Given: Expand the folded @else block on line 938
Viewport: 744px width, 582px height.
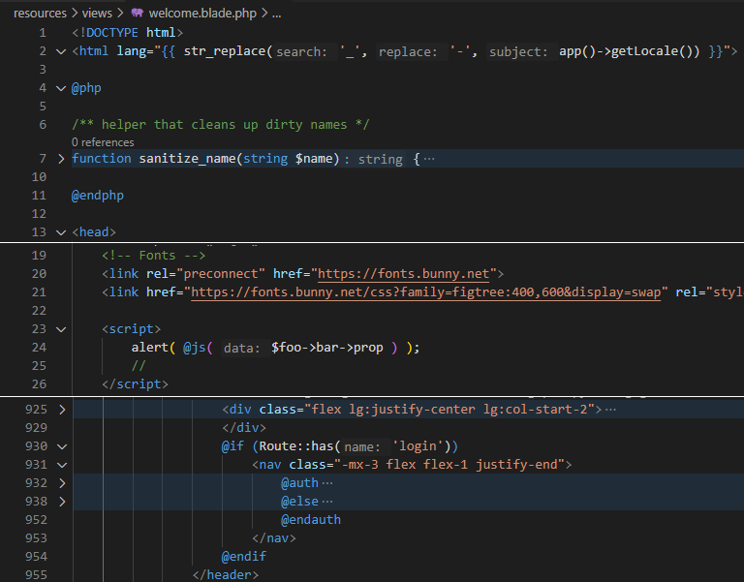Looking at the screenshot, I should [x=62, y=502].
